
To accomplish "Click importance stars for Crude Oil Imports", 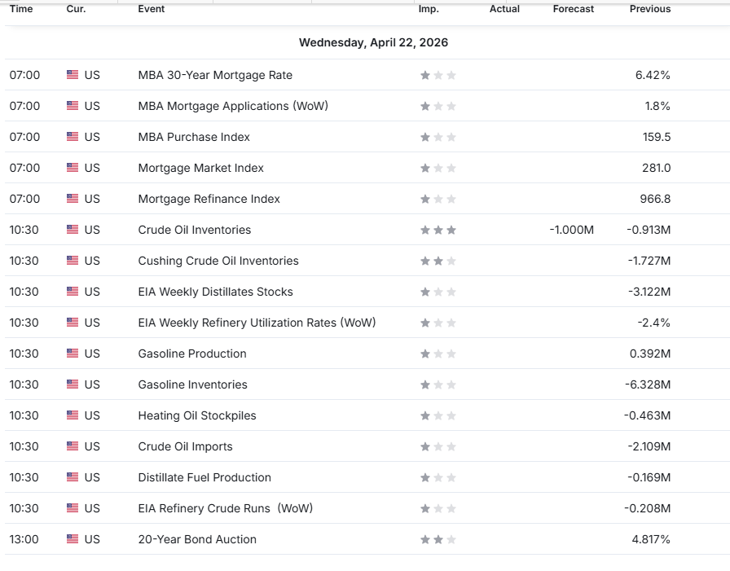I will click(x=438, y=446).
